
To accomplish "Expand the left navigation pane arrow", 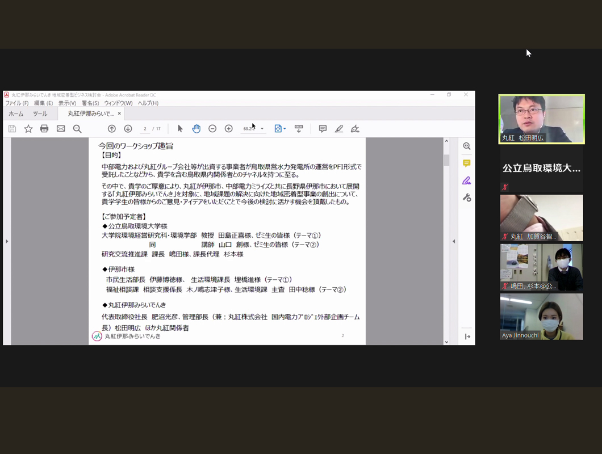I will point(7,241).
